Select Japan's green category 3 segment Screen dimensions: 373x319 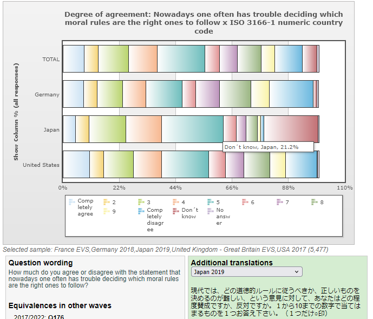click(107, 129)
